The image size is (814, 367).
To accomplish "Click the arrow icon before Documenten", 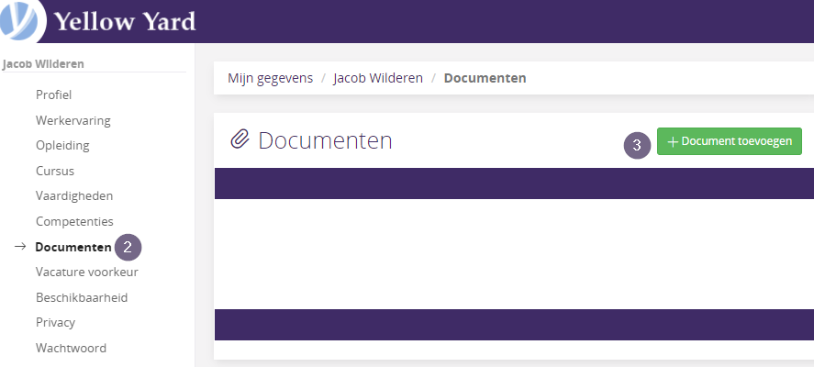I will [20, 247].
